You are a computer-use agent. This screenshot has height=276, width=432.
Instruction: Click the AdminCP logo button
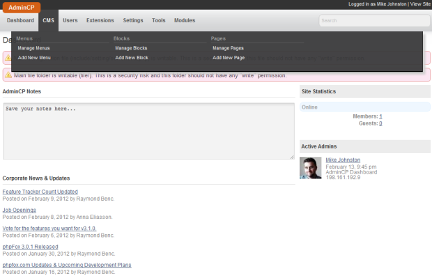22,8
